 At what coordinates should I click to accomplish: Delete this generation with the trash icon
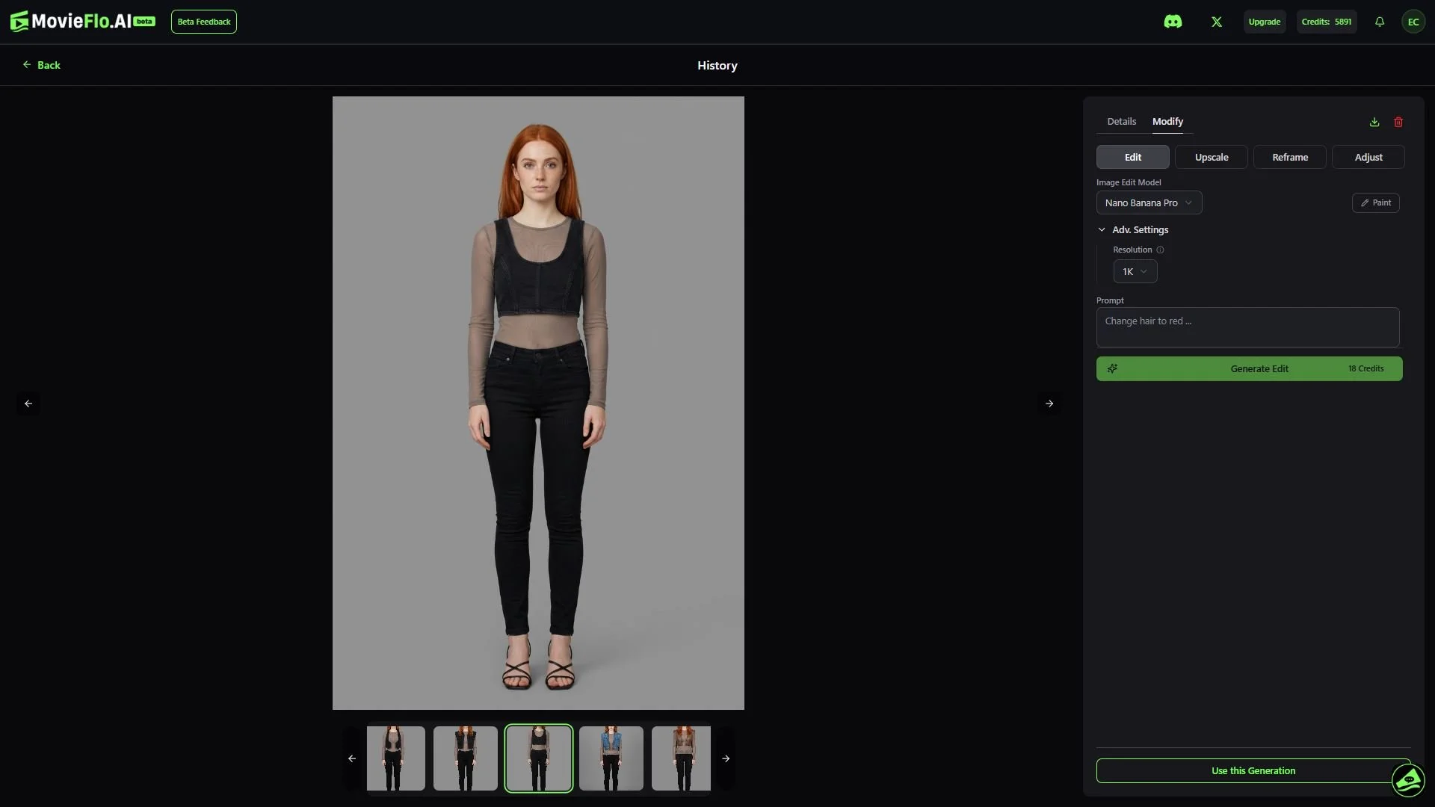[1398, 121]
